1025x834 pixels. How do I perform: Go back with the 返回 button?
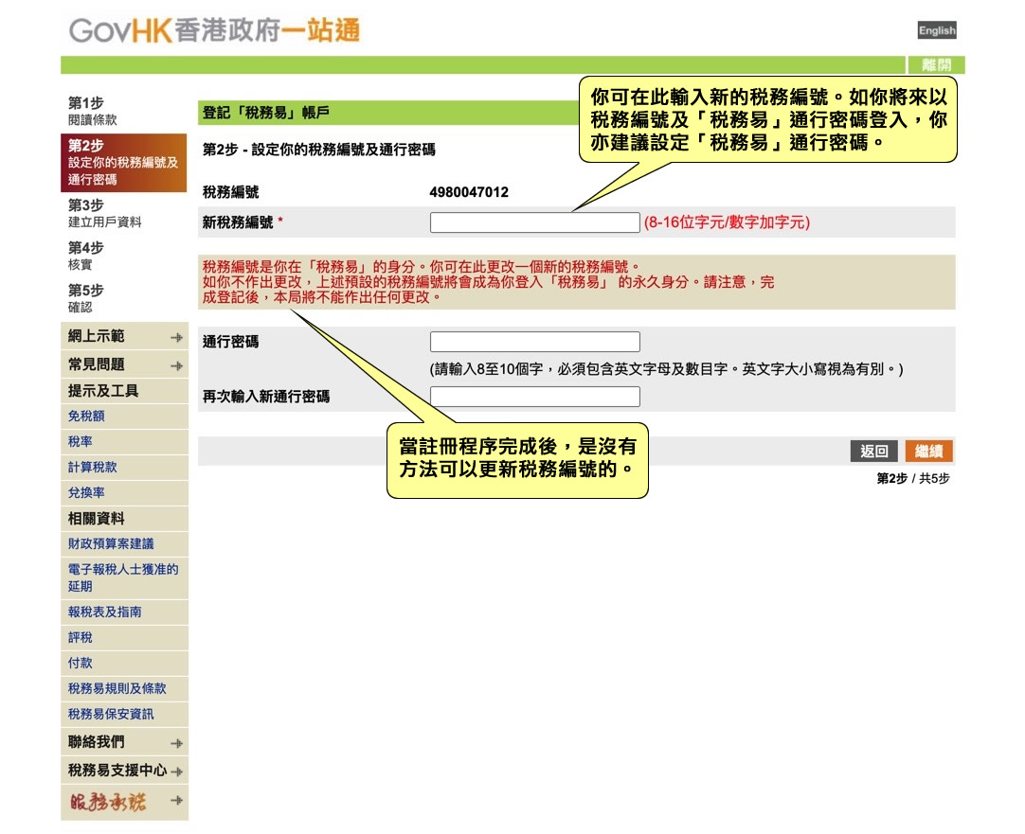coord(874,451)
